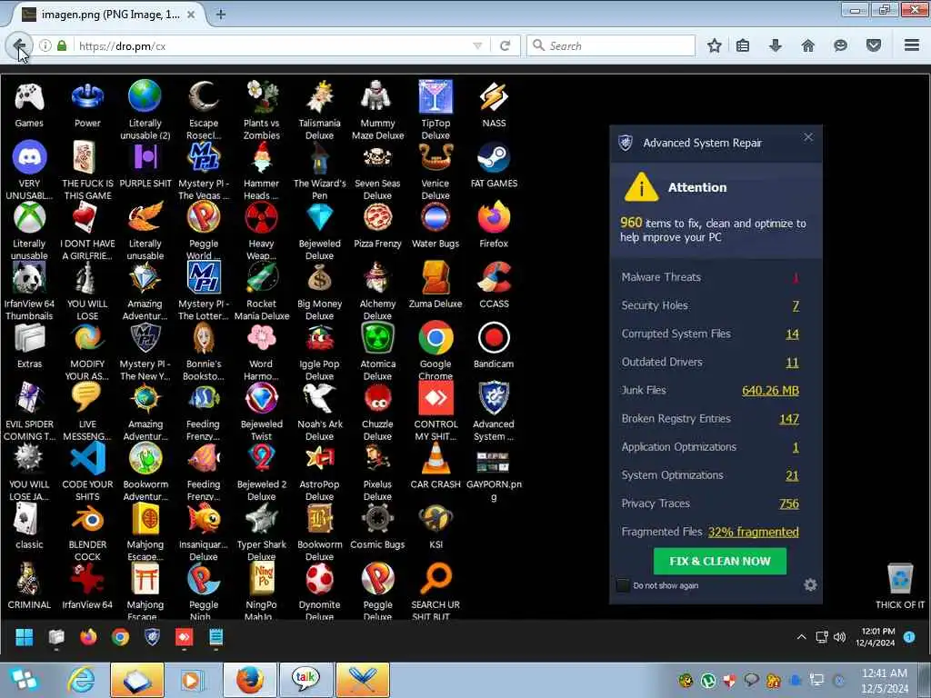
Task: Open the Pocket icon in toolbar
Action: (x=874, y=45)
